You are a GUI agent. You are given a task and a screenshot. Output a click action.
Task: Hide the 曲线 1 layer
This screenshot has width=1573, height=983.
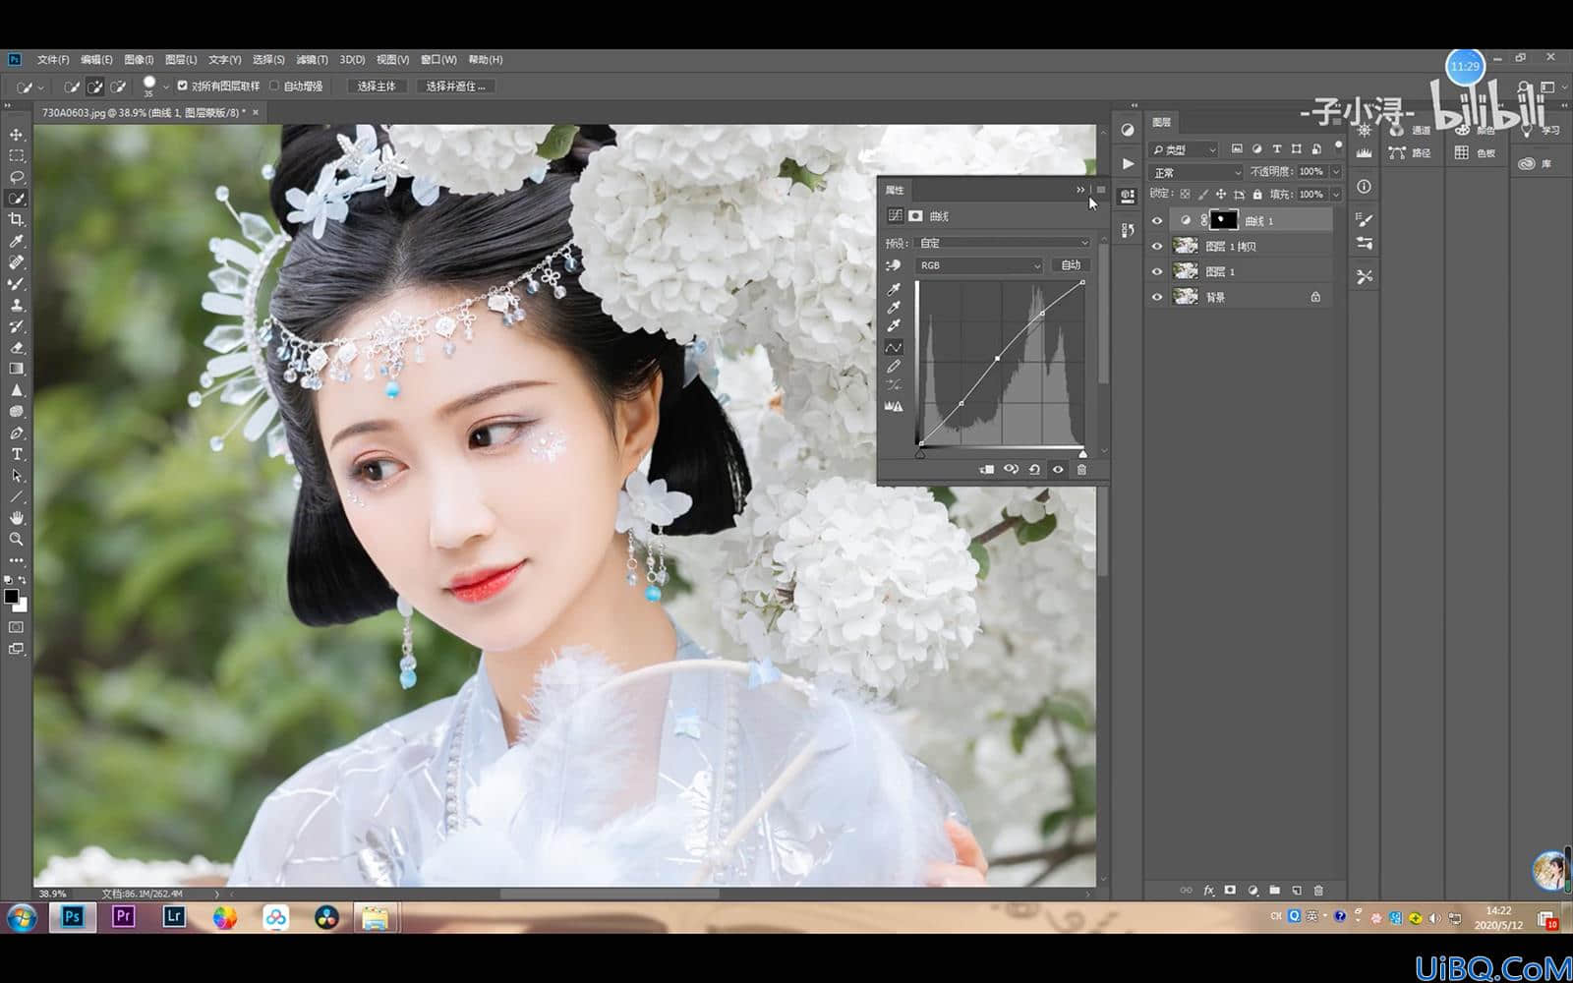(1157, 221)
